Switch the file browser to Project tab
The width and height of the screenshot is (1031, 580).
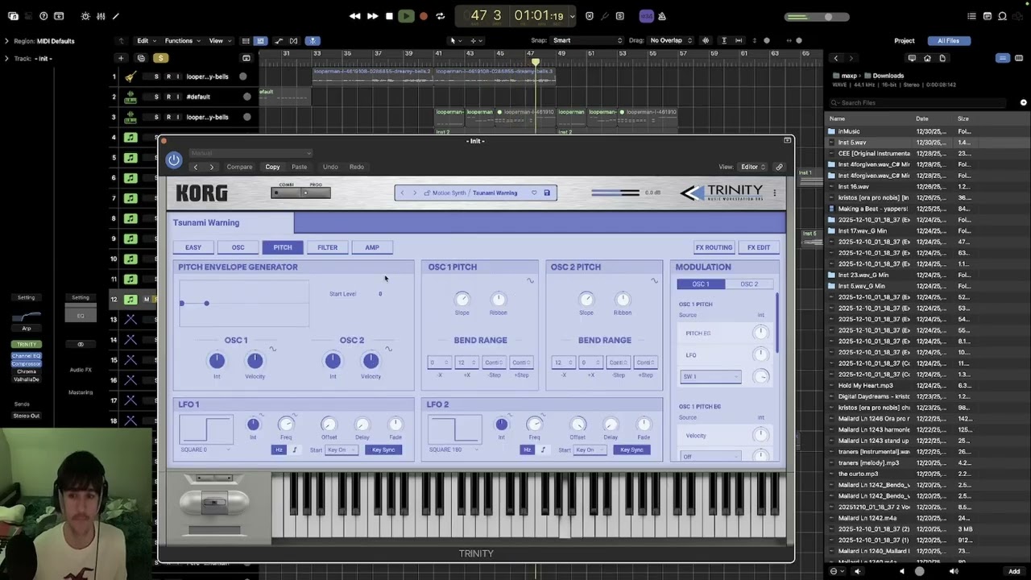(x=905, y=40)
